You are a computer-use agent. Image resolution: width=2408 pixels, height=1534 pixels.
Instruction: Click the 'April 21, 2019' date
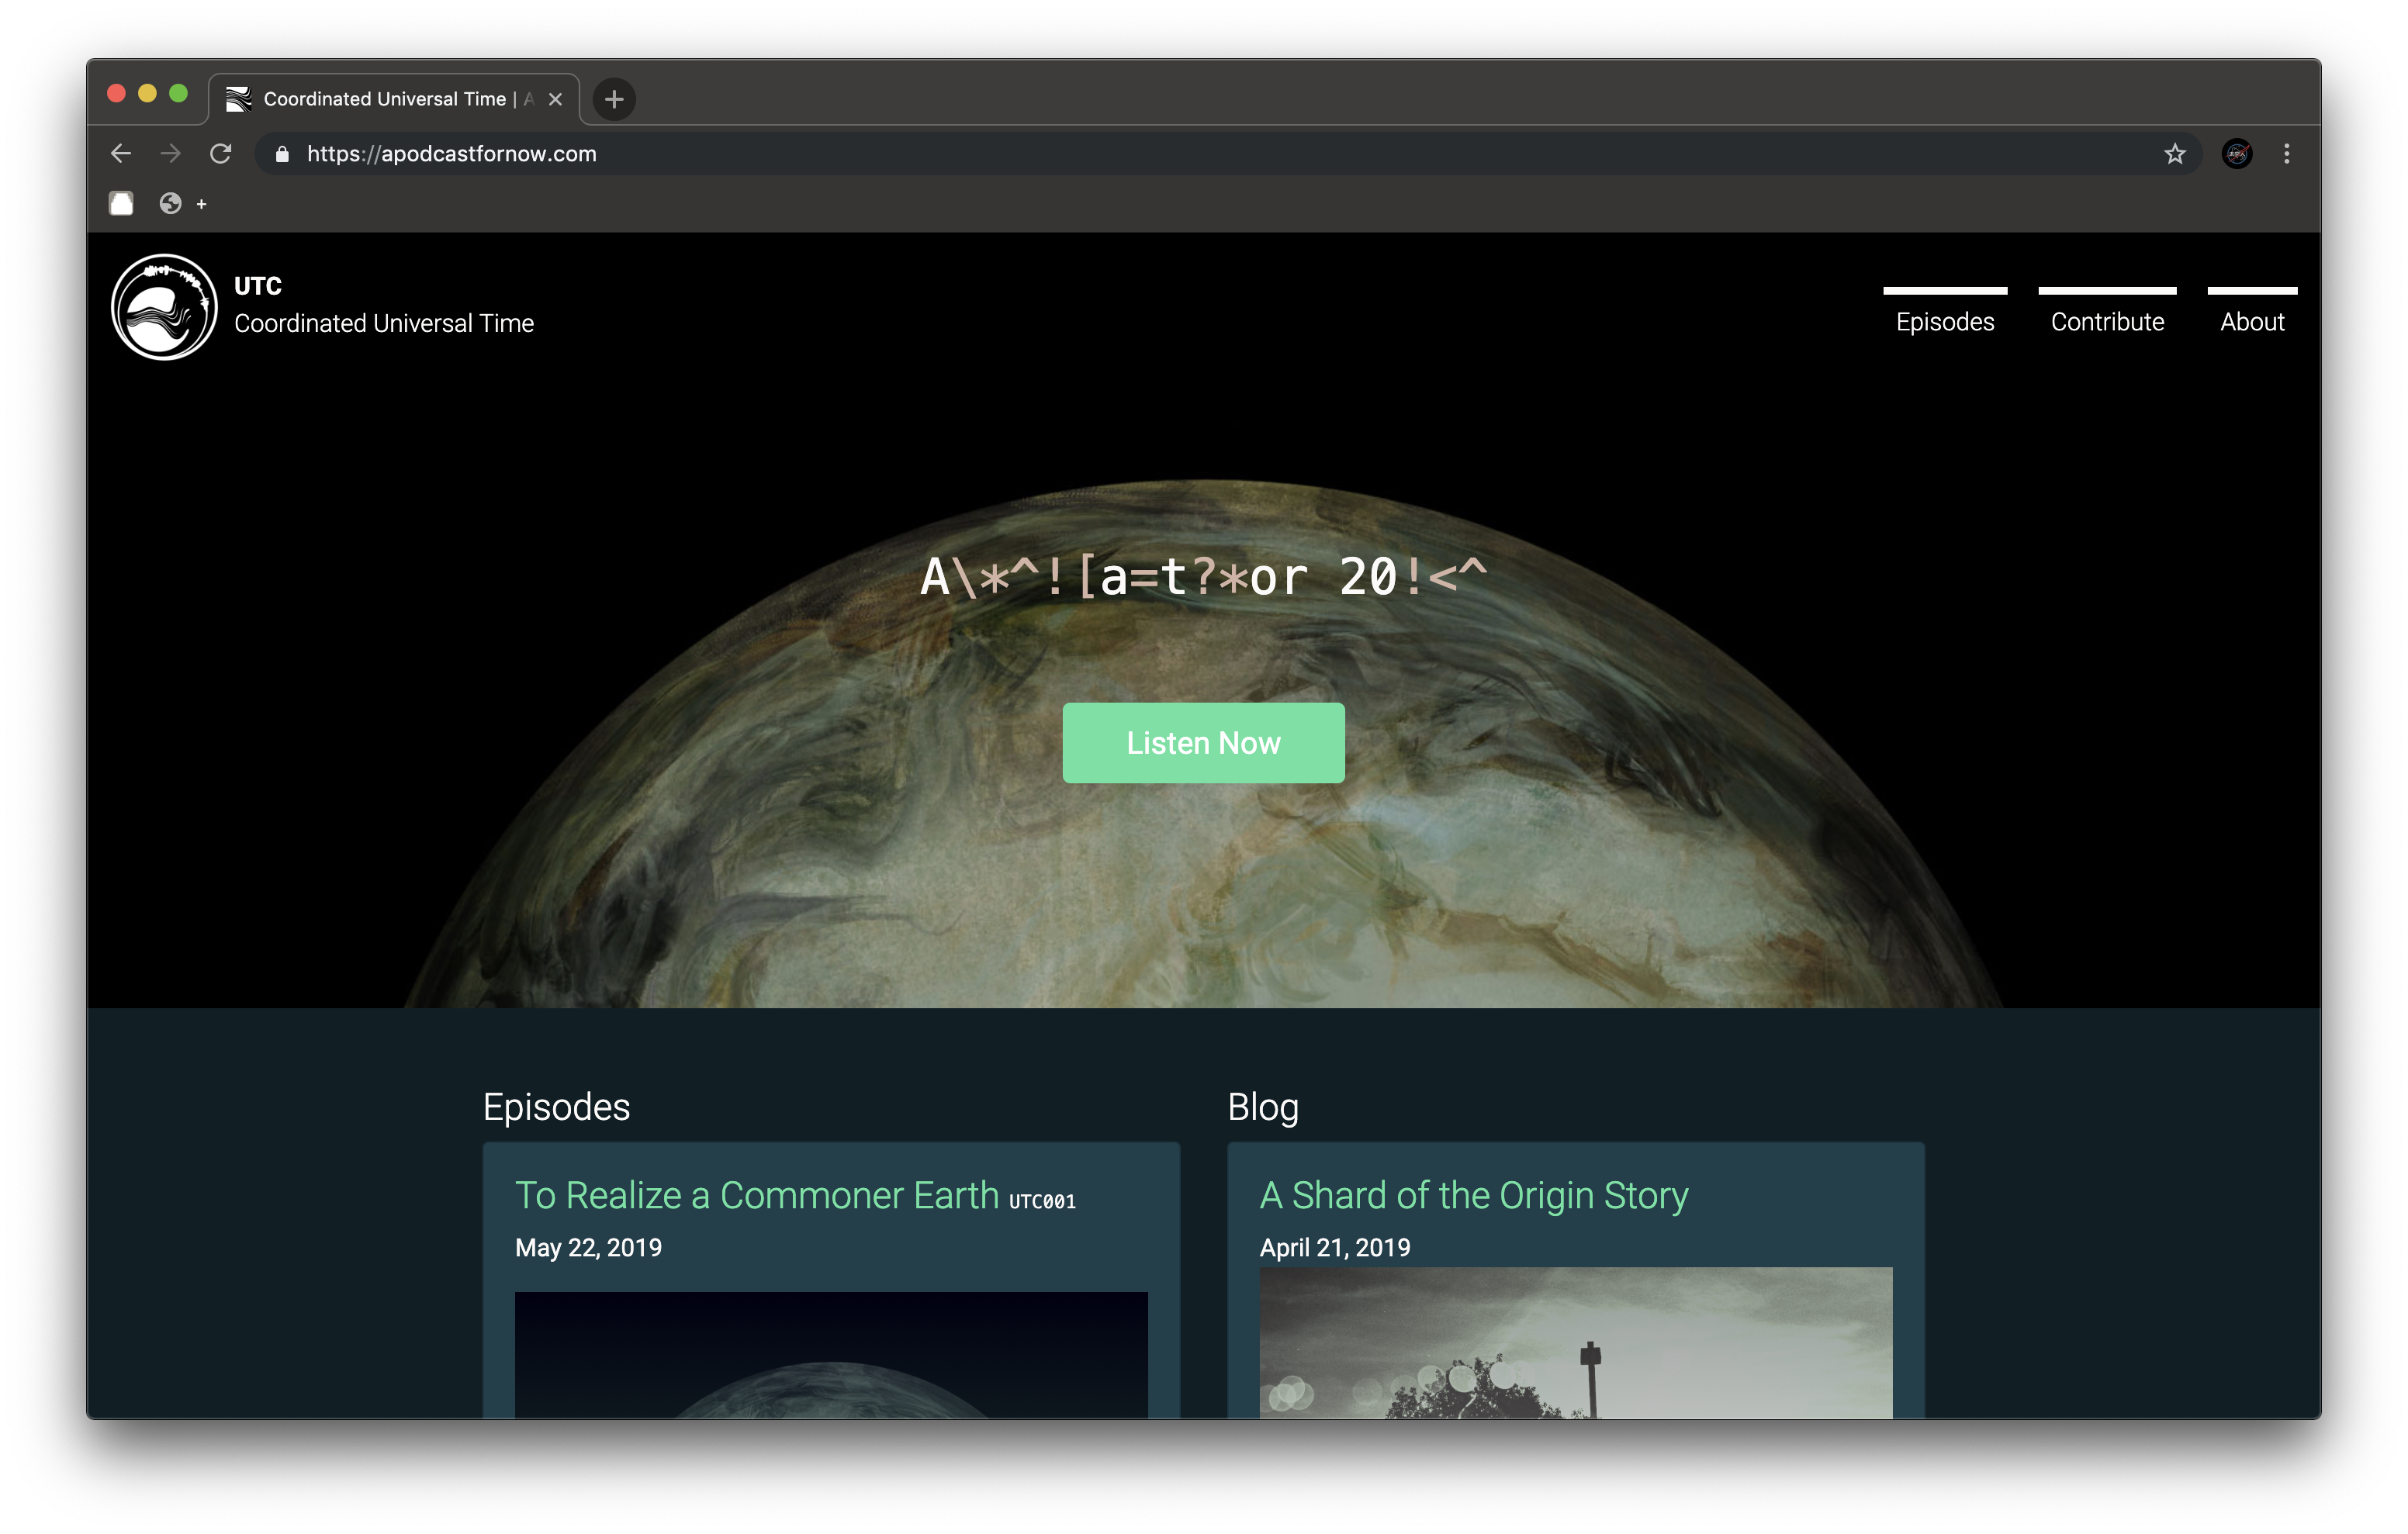coord(1335,1248)
